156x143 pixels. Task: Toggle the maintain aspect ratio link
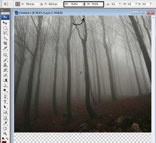click(x=84, y=4)
